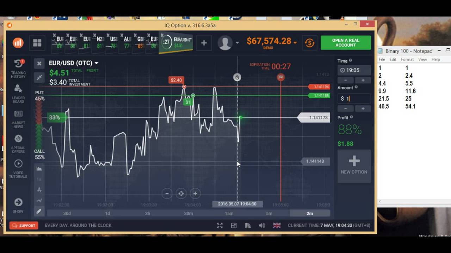
Task: Switch to the GBP asset tab showing 65%
Action: [x=141, y=43]
